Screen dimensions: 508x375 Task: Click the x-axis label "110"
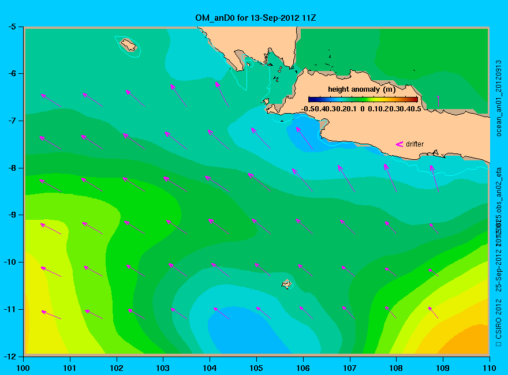click(489, 368)
